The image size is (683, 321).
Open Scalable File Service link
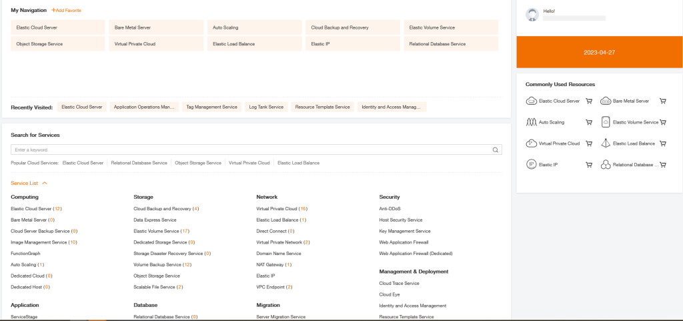click(x=158, y=287)
